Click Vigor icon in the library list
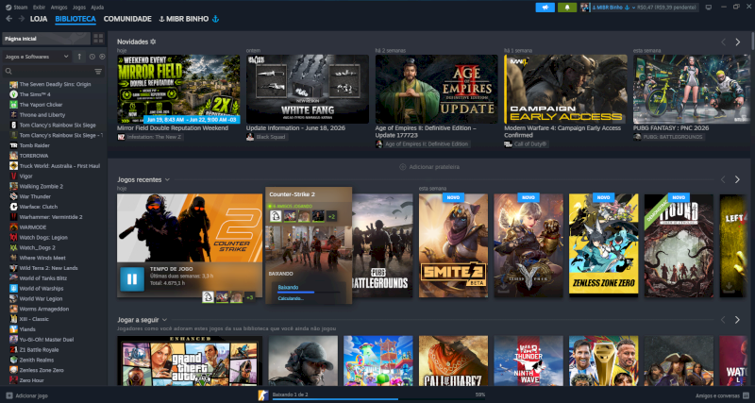This screenshot has width=755, height=403. pyautogui.click(x=13, y=176)
